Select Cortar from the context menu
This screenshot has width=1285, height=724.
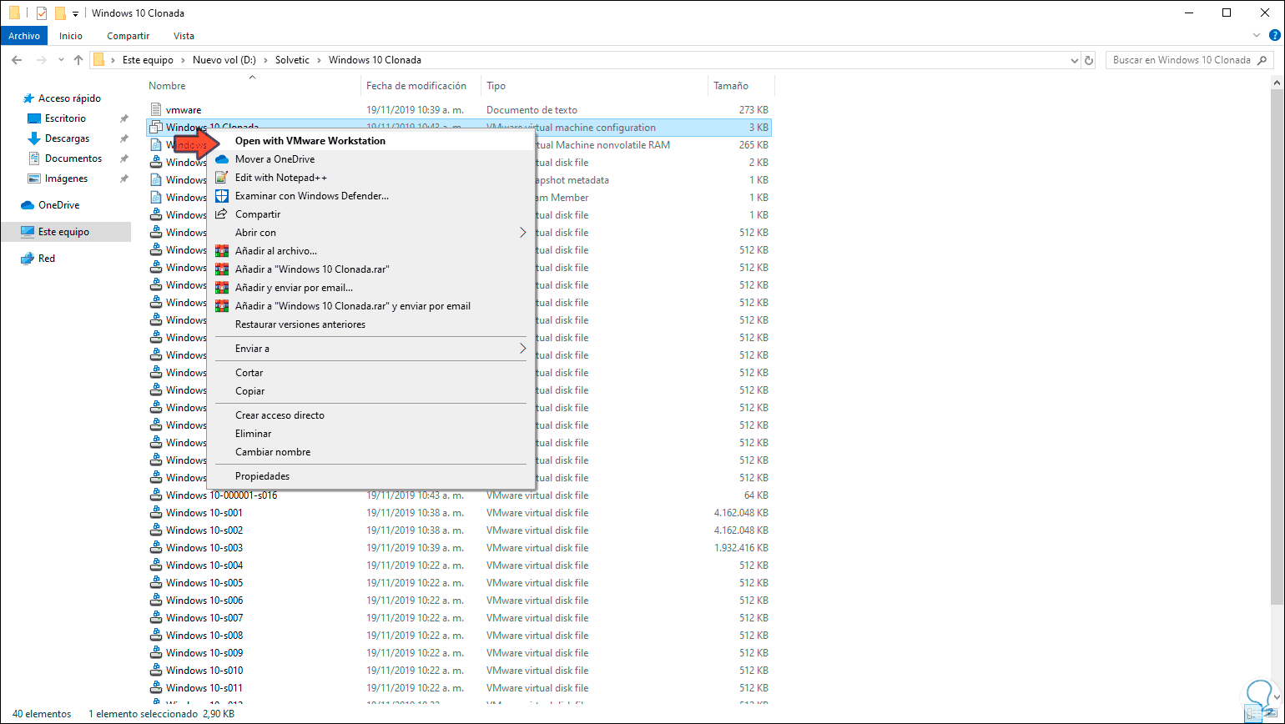(x=370, y=373)
